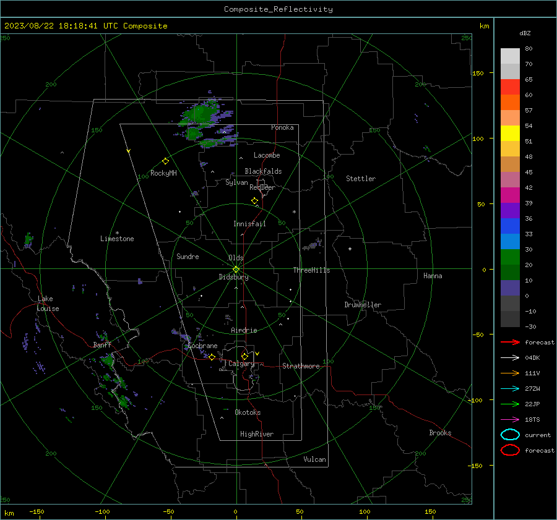Click the yellow radar-center diamond at Olds
The height and width of the screenshot is (520, 557).
pyautogui.click(x=236, y=270)
